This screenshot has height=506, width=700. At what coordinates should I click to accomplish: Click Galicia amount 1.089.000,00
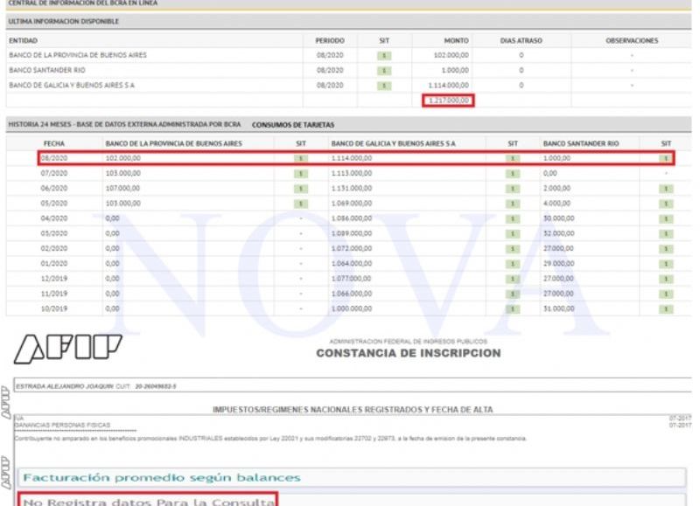point(352,233)
